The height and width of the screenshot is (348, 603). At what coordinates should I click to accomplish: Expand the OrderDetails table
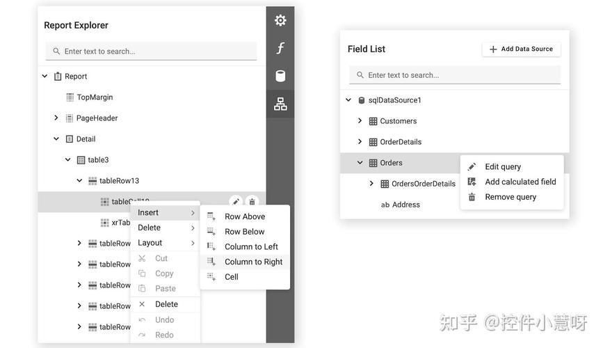[x=360, y=141]
